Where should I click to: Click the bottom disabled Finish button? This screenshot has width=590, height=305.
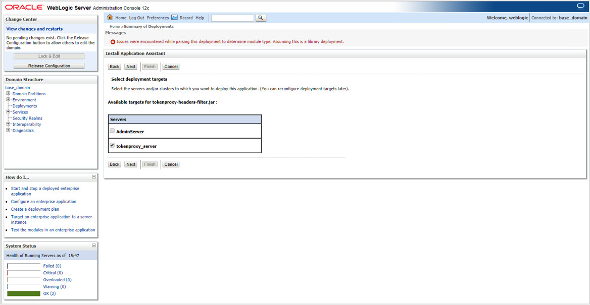pyautogui.click(x=150, y=164)
